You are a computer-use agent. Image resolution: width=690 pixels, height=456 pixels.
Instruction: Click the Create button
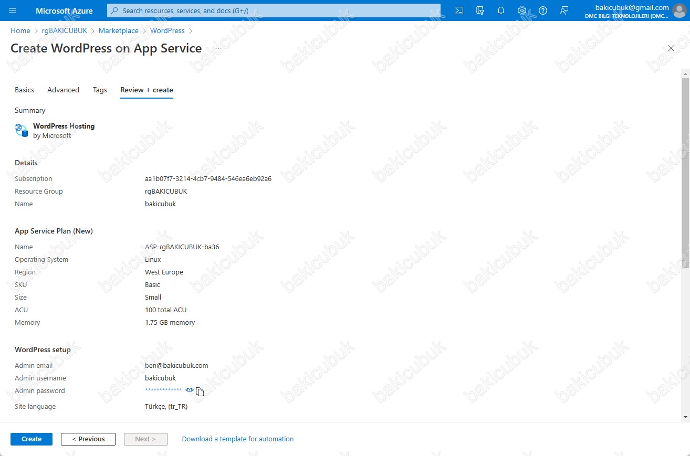(x=32, y=439)
